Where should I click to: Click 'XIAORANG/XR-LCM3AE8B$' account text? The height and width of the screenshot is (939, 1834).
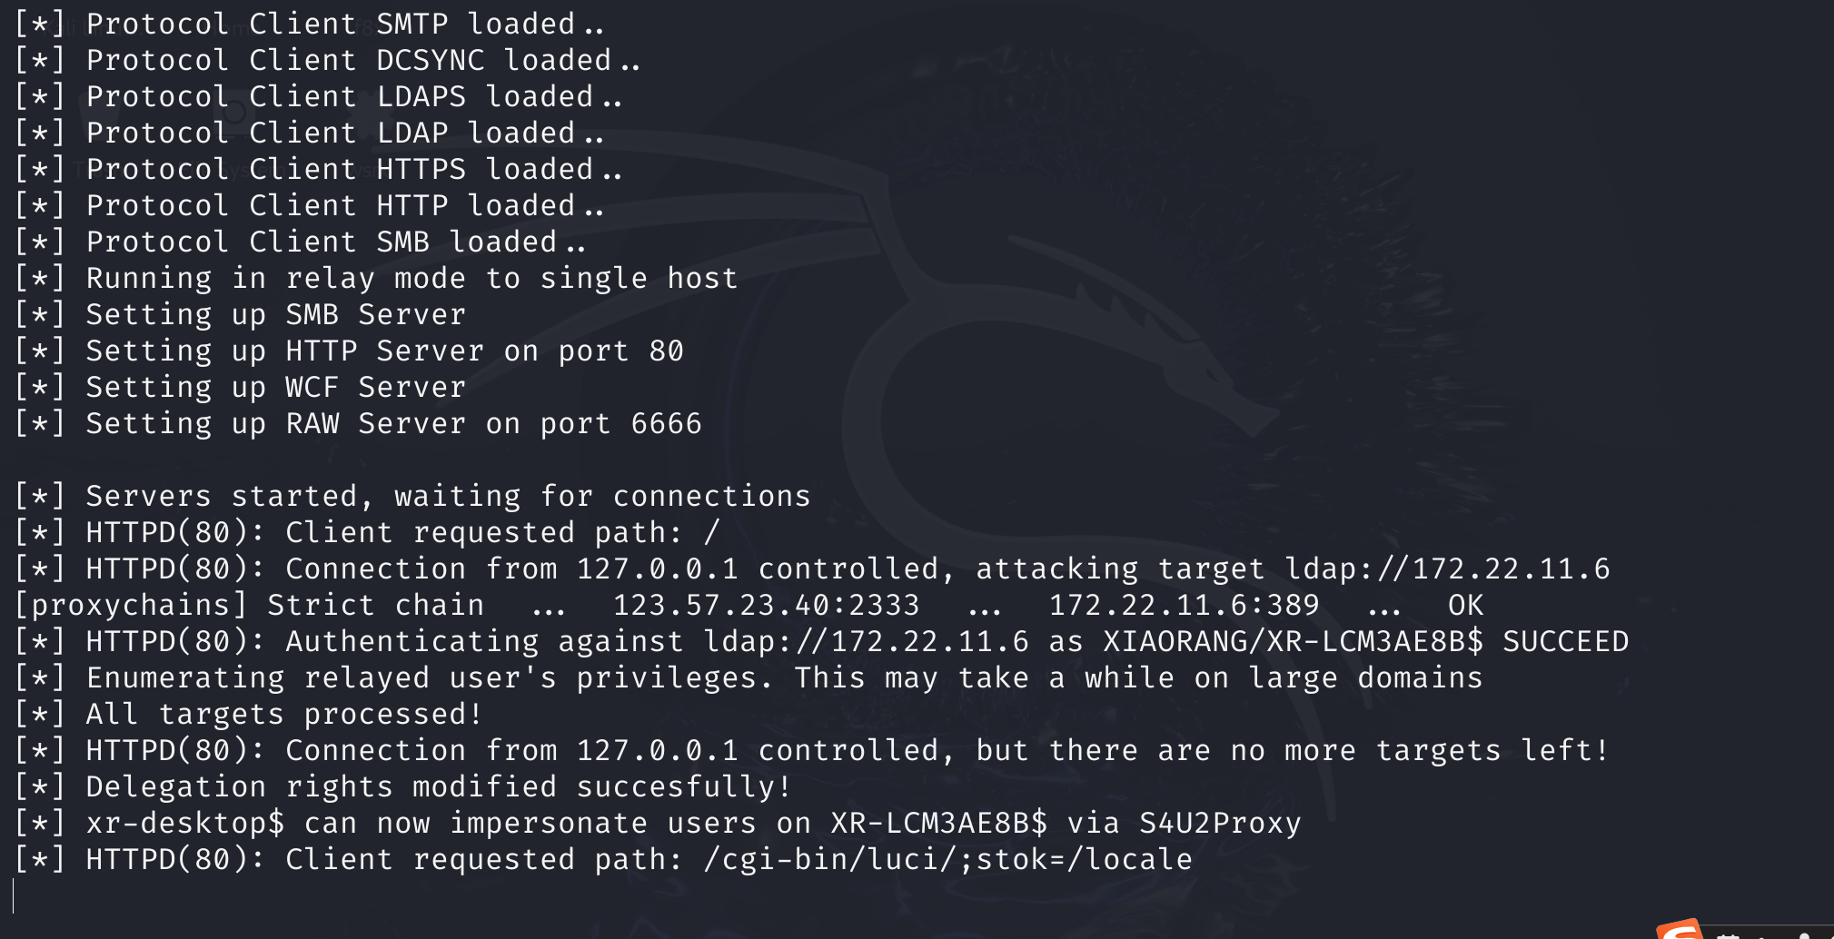tap(1293, 642)
